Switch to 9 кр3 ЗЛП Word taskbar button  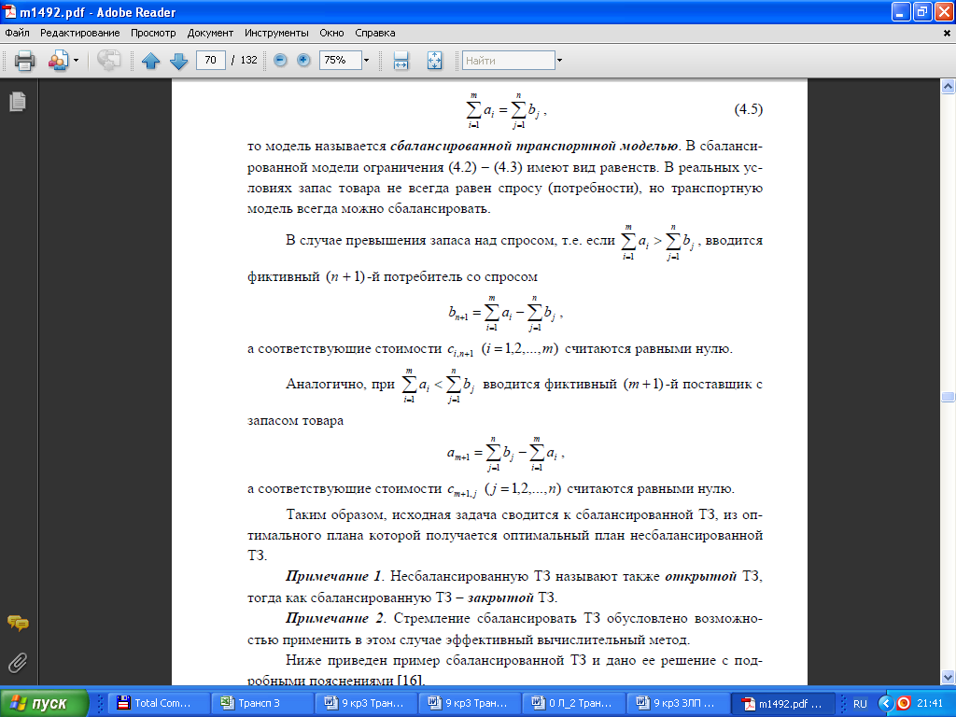coord(678,703)
